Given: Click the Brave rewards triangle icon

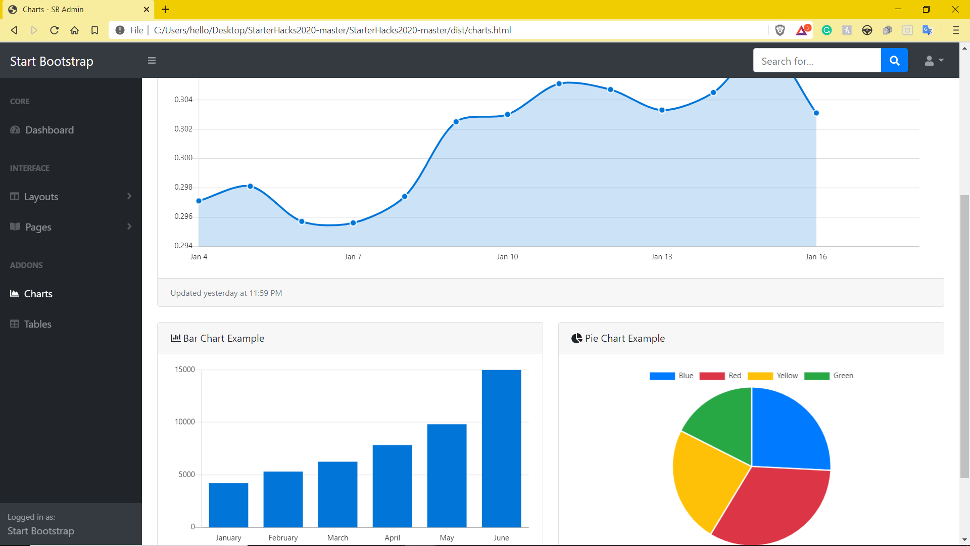Looking at the screenshot, I should coord(802,30).
